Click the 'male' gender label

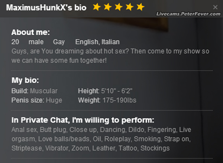(36, 42)
